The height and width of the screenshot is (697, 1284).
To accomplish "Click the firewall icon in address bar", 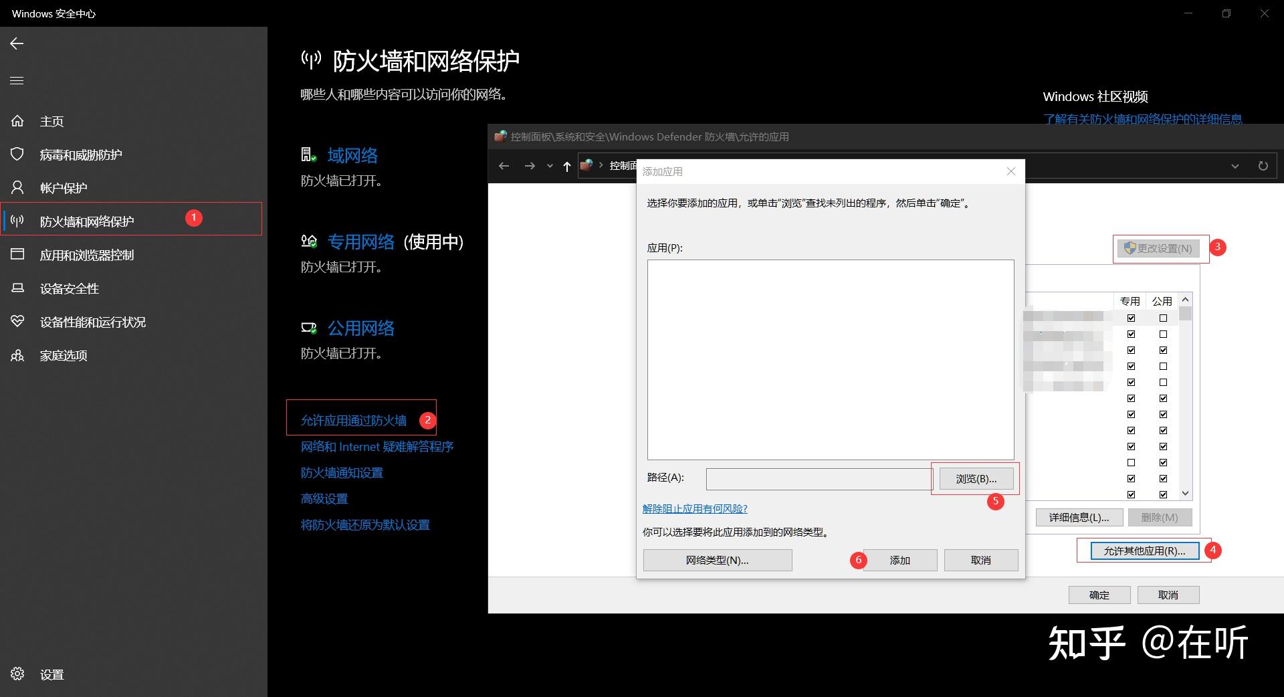I will (586, 165).
